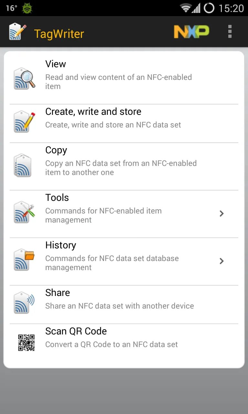The width and height of the screenshot is (248, 414).
Task: Open the View menu entry title
Action: (56, 64)
